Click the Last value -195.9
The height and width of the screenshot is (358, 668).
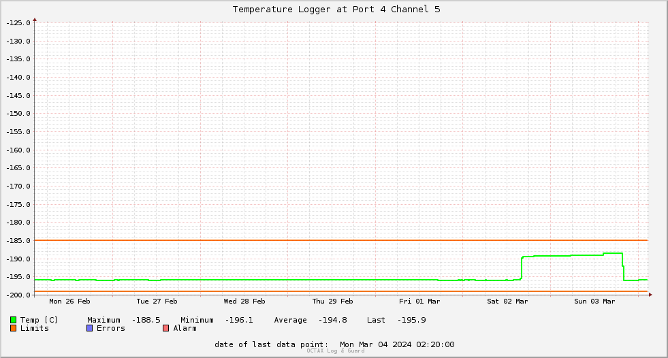pyautogui.click(x=411, y=320)
